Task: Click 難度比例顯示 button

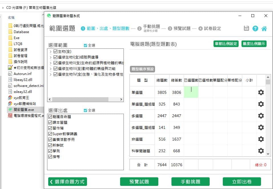Action: click(254, 44)
